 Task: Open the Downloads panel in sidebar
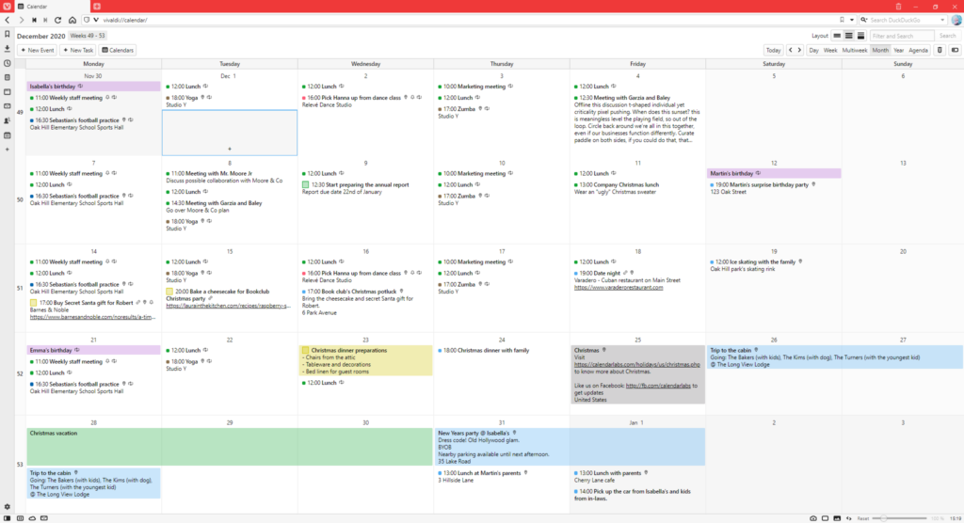pos(7,49)
